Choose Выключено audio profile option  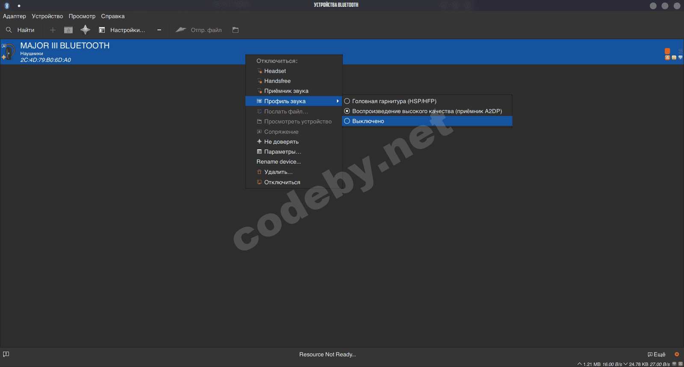(368, 121)
